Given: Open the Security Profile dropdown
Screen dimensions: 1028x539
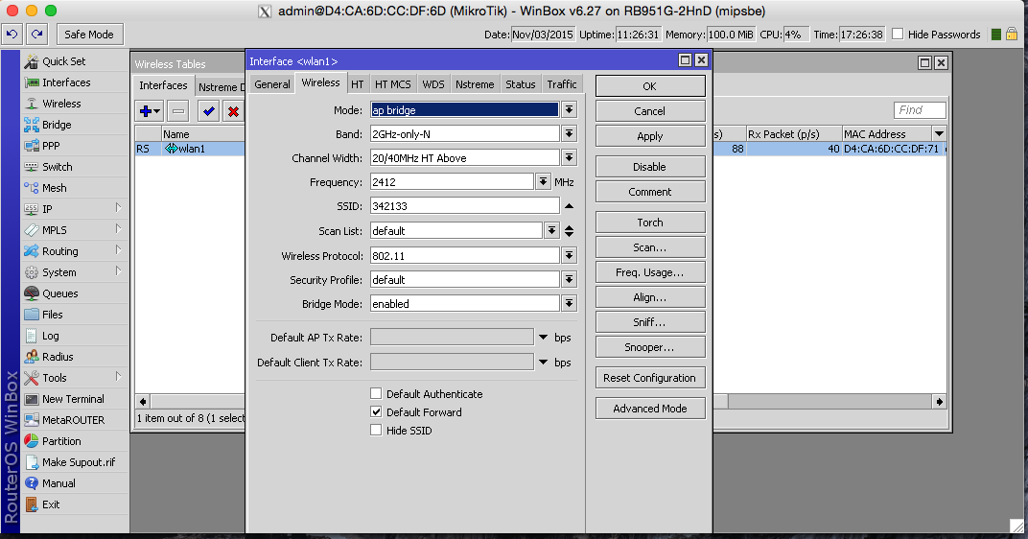Looking at the screenshot, I should point(569,279).
